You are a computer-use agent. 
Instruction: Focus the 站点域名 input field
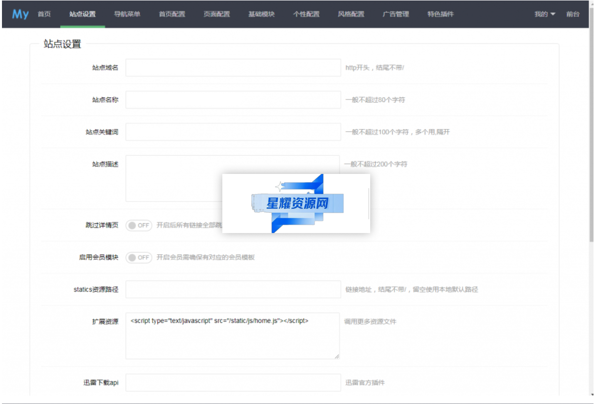click(x=233, y=67)
